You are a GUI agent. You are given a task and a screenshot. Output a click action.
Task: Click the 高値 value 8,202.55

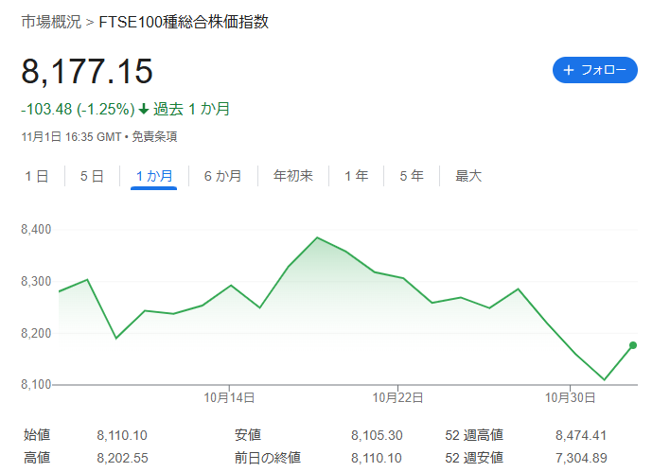coord(122,458)
